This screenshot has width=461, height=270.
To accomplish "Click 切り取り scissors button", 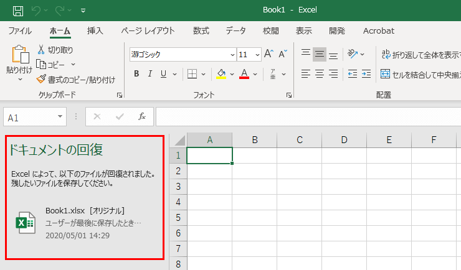I will (x=55, y=50).
